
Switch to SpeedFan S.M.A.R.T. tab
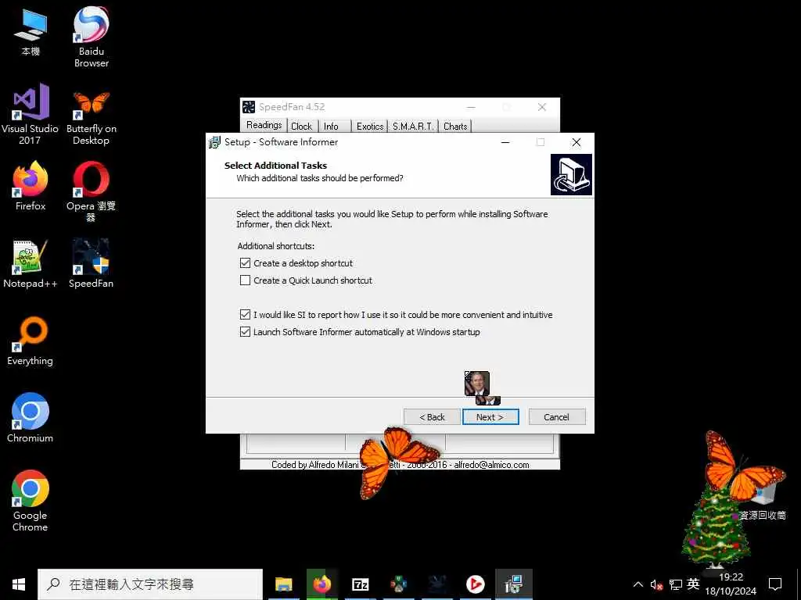click(x=413, y=126)
